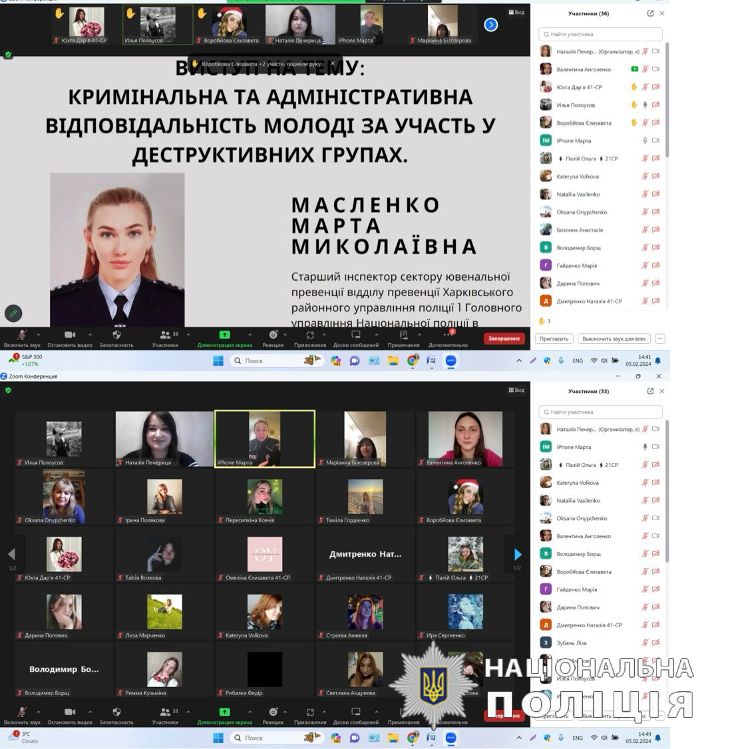Open notification bell in taskbar showing 14:49
The width and height of the screenshot is (732, 749).
tap(658, 738)
